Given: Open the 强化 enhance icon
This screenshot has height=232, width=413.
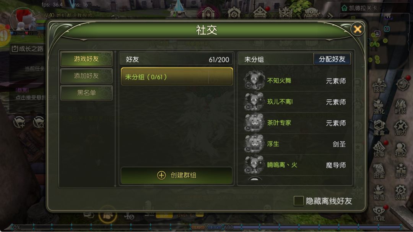Looking at the screenshot, I should (379, 107).
